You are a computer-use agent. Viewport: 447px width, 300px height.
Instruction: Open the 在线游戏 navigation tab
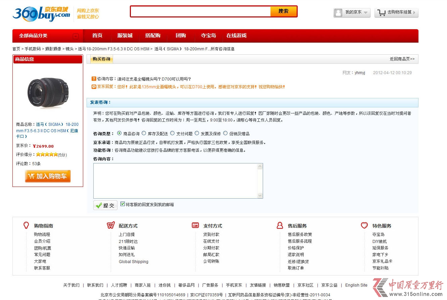[x=236, y=36]
